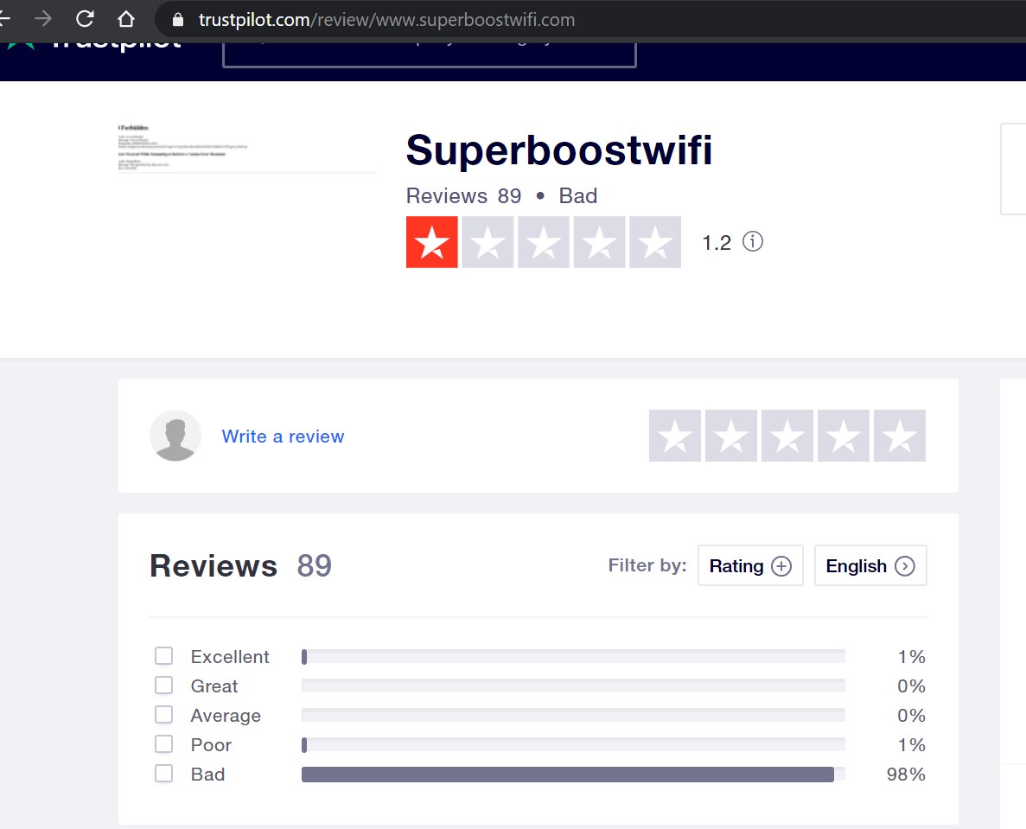Check the Poor filter checkbox

click(x=163, y=744)
